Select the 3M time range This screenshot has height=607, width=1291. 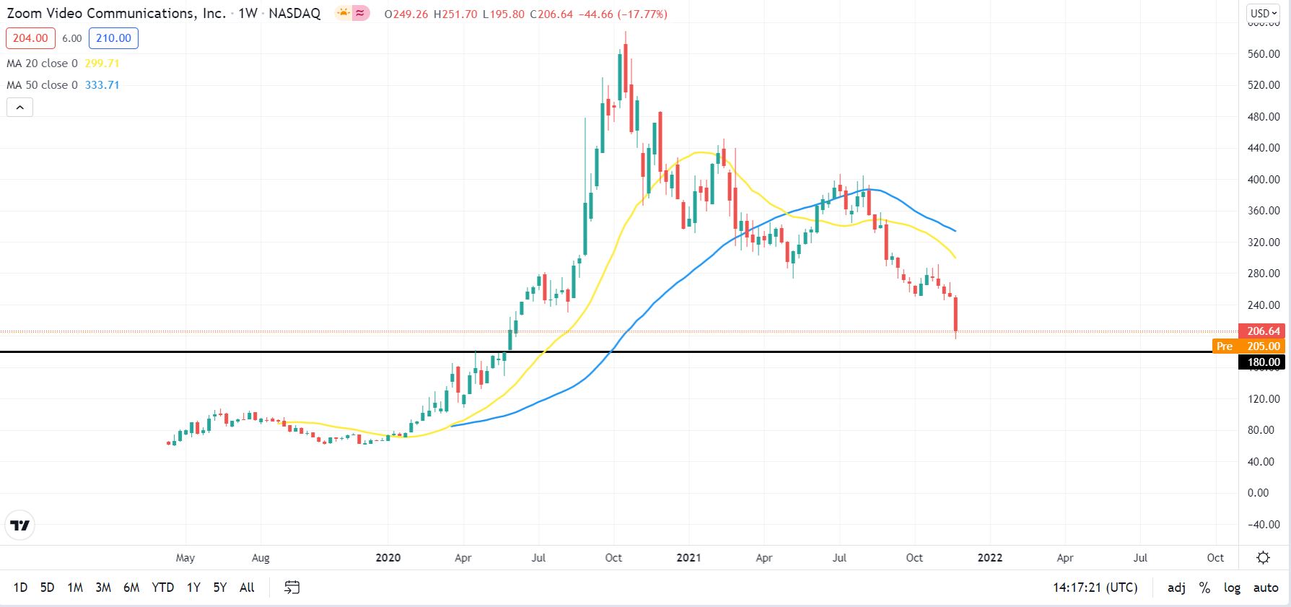[x=103, y=588]
